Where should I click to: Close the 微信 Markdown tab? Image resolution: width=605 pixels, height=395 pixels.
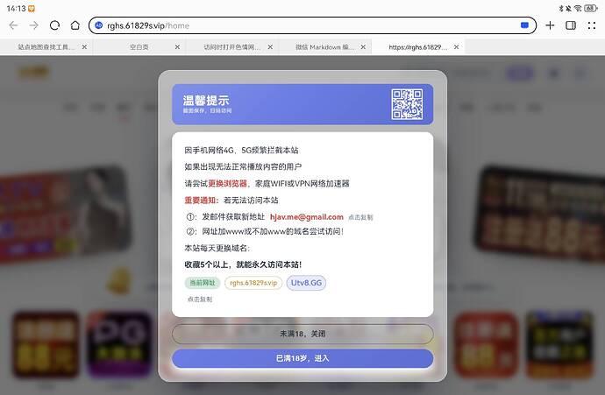pyautogui.click(x=363, y=47)
